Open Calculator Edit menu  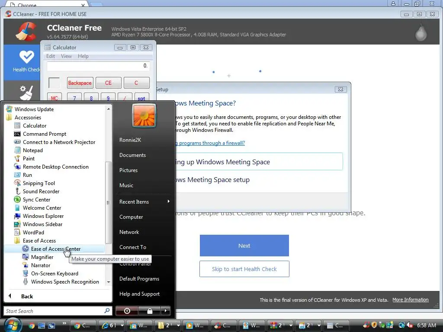coord(51,56)
